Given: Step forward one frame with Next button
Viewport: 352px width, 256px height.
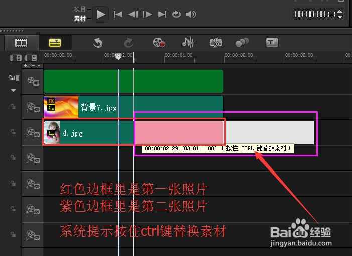Looking at the screenshot, I should [147, 15].
